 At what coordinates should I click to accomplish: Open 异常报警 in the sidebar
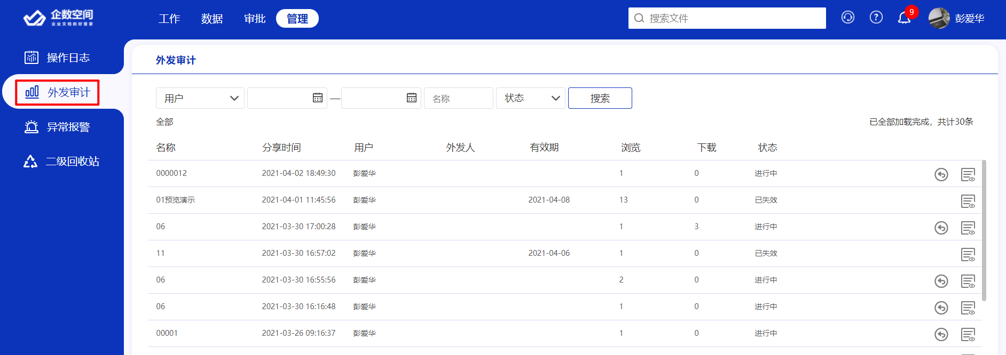pyautogui.click(x=57, y=127)
